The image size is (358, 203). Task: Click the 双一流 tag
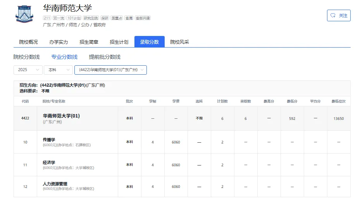tap(59, 18)
